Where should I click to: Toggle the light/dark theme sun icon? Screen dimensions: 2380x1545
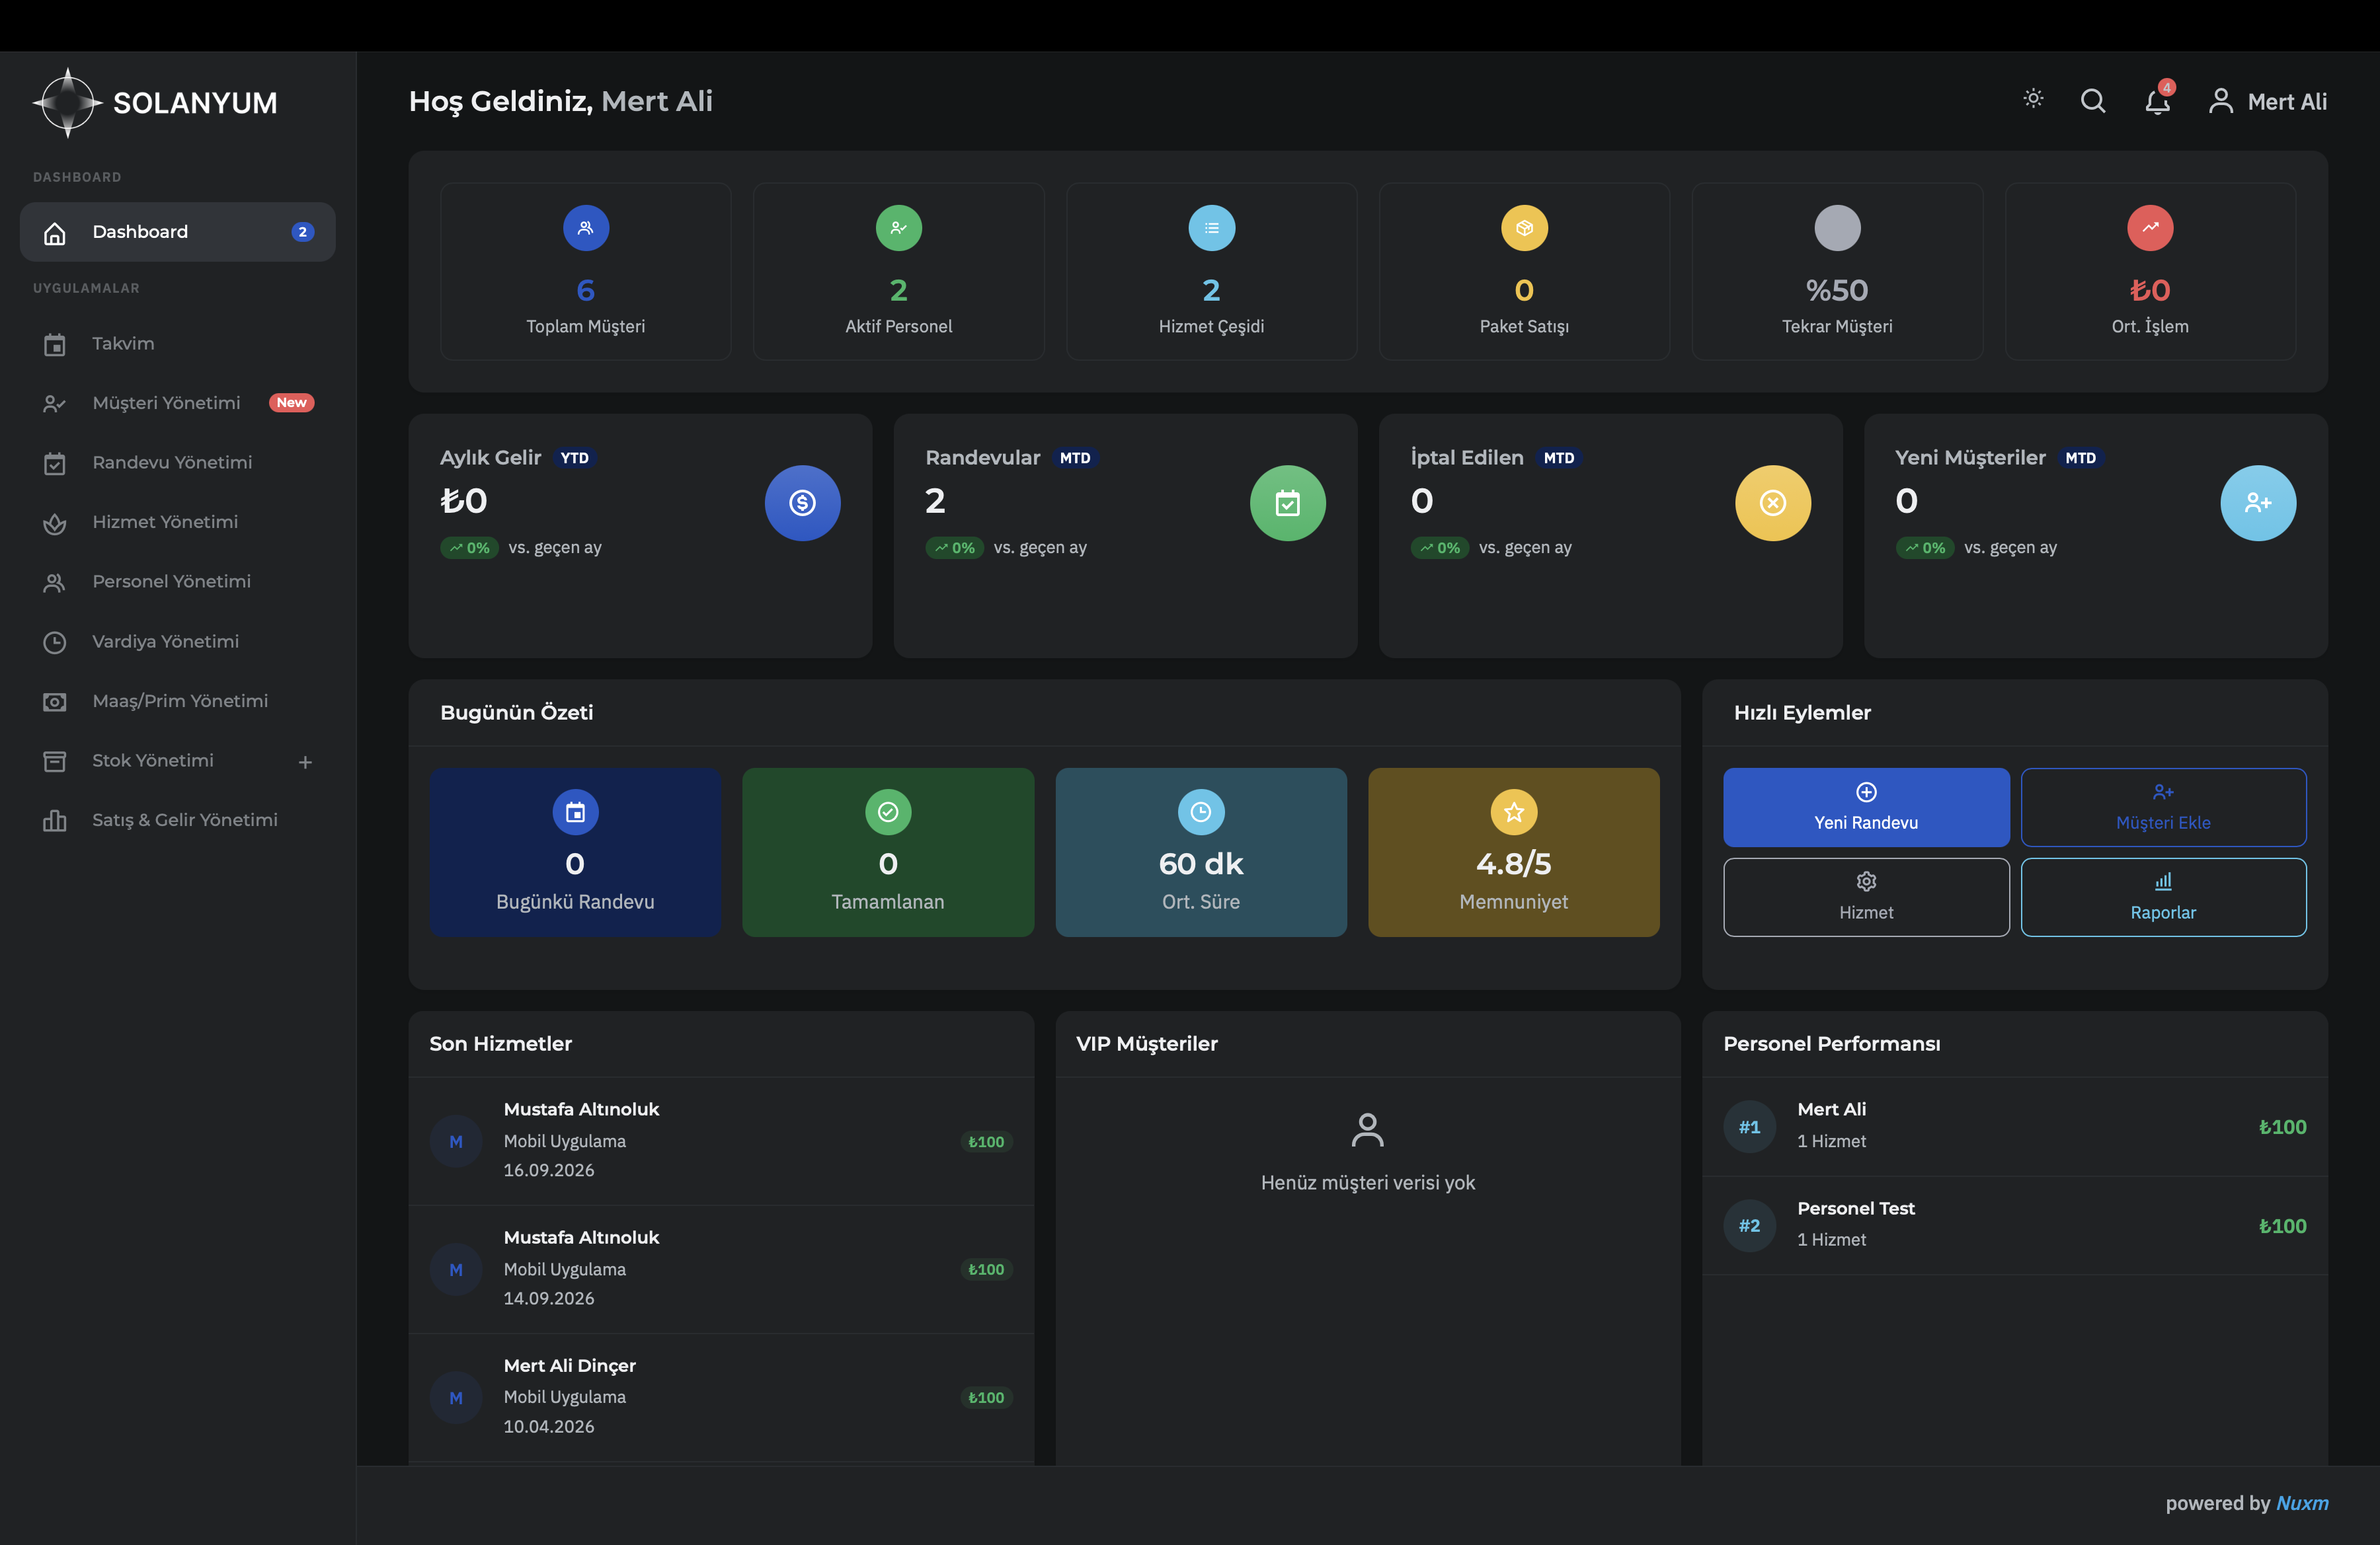(2033, 99)
